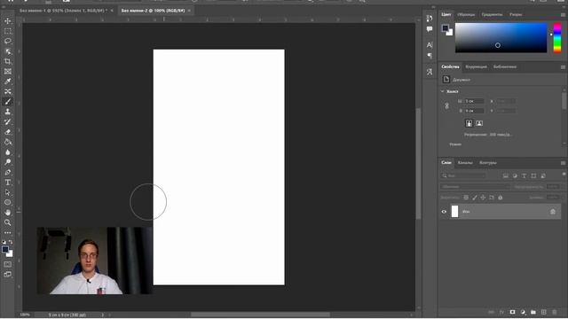The height and width of the screenshot is (319, 568).
Task: Open the layer blend mode dropdown
Action: pos(476,187)
